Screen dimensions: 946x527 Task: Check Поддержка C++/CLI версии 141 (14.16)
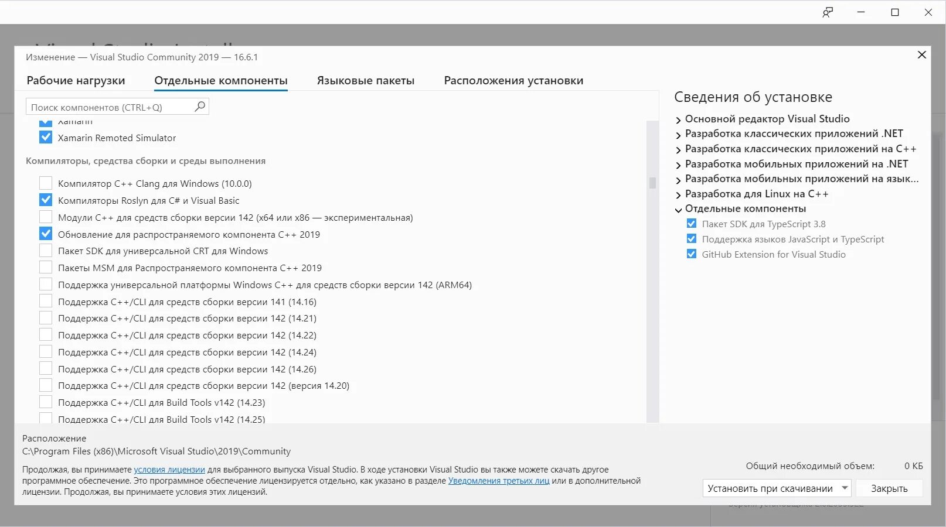point(46,302)
